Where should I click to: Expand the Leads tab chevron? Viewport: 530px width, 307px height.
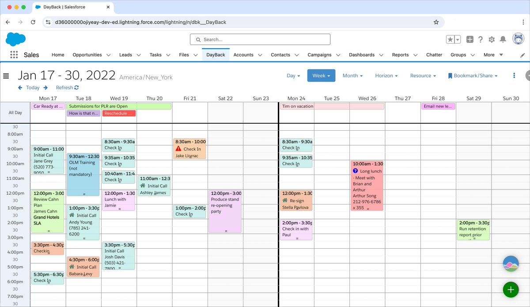(139, 55)
